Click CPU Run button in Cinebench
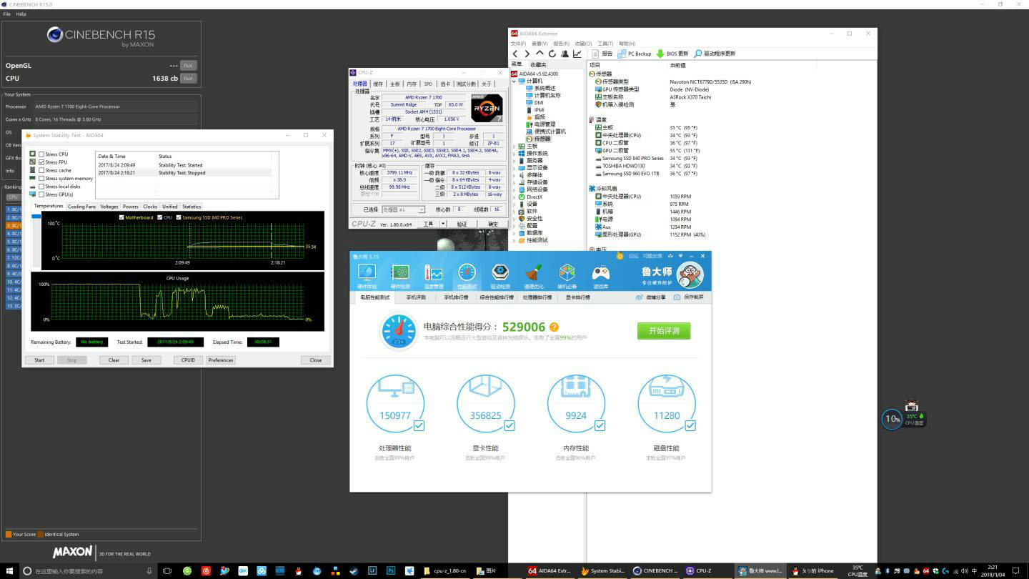Screen dimensions: 1029x579 coord(188,78)
